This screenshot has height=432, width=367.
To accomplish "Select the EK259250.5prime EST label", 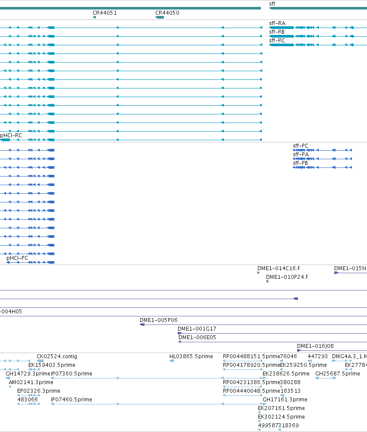I will [303, 365].
